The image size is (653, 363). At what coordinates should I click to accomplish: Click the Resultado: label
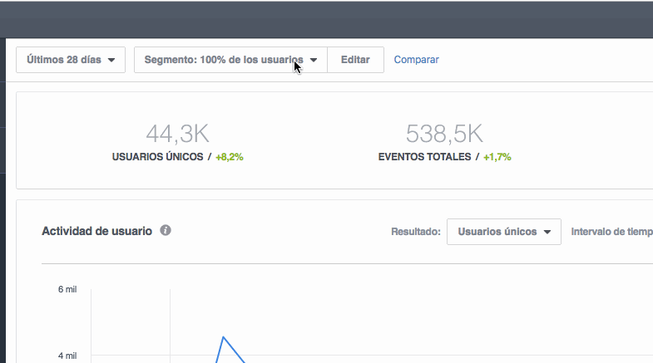[x=416, y=232]
